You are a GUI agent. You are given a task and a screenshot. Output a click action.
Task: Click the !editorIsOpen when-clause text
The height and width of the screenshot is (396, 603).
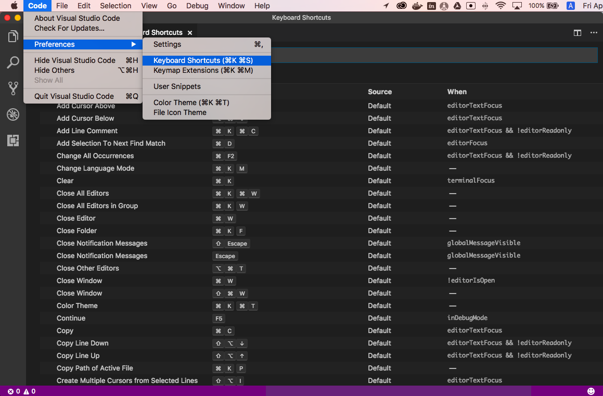coord(471,280)
